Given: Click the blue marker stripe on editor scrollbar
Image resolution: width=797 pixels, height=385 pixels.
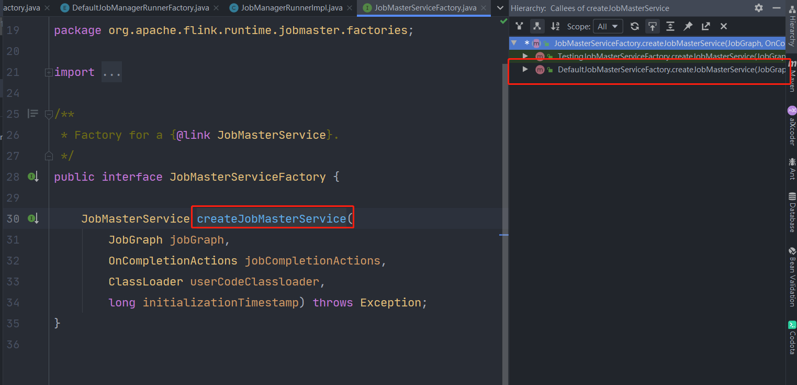Looking at the screenshot, I should 504,235.
